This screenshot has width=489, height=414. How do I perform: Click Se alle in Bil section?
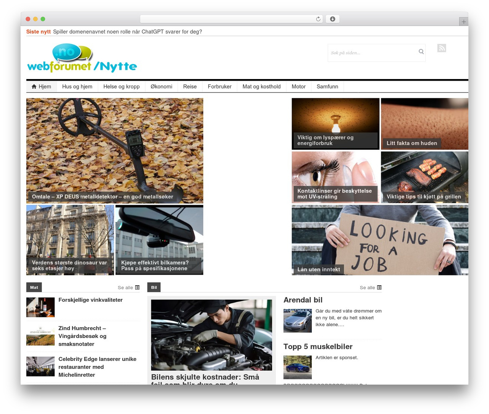[x=367, y=288]
